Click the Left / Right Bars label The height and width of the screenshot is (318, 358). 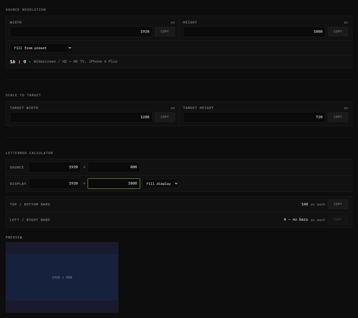[30, 220]
